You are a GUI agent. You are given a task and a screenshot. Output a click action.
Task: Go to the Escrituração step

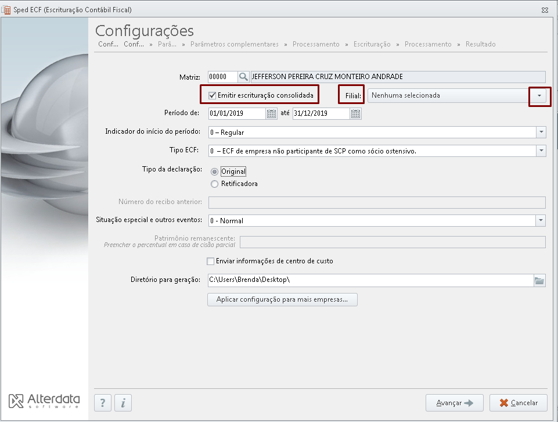point(372,44)
